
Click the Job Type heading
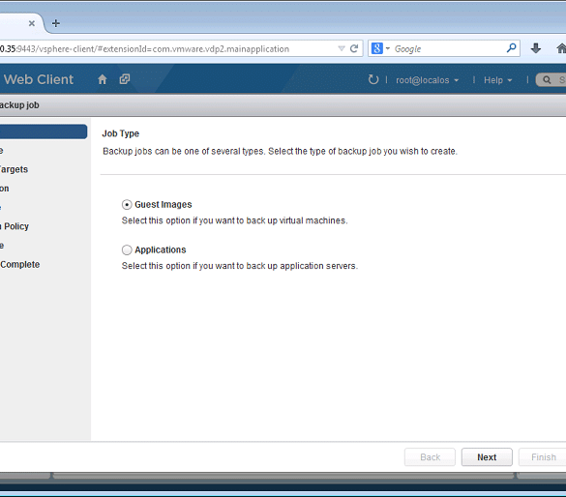click(x=121, y=133)
